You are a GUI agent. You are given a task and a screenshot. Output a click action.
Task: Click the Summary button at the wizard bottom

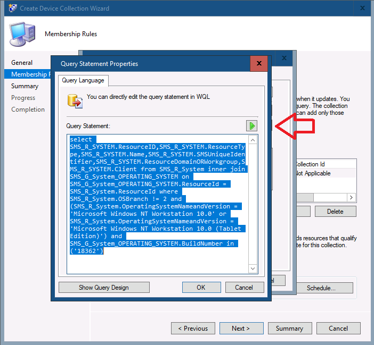(x=290, y=329)
